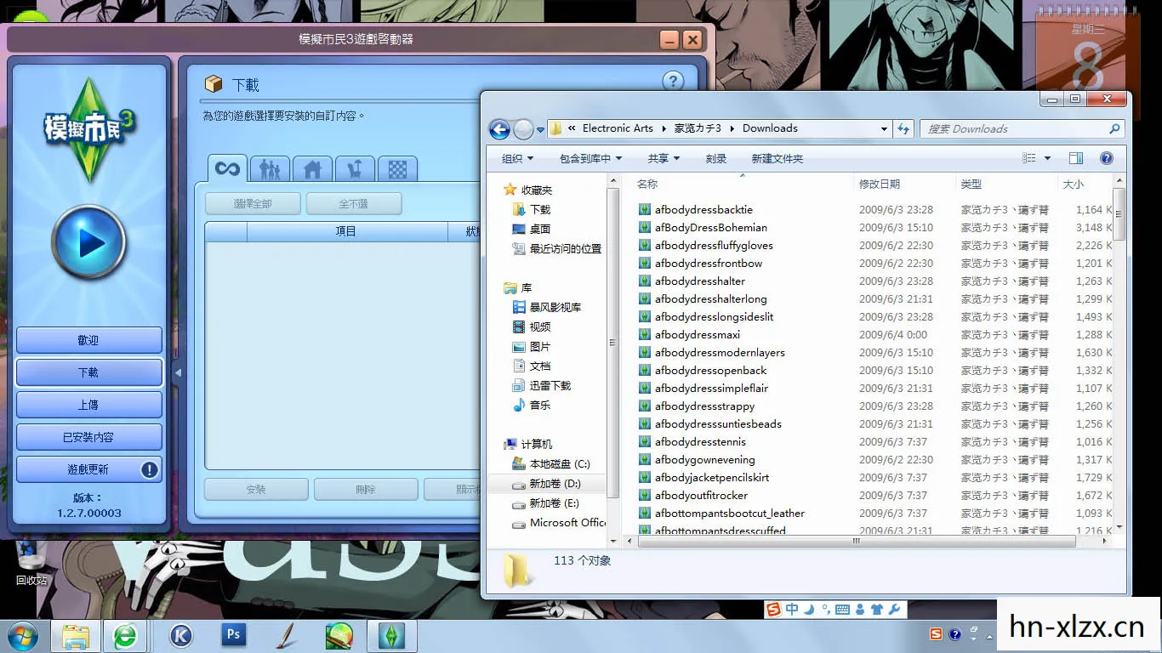Click the magnifier icon in the Downloads search box
This screenshot has width=1162, height=653.
point(1114,128)
